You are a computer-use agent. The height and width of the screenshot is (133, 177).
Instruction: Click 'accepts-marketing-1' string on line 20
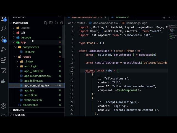click(x=121, y=102)
